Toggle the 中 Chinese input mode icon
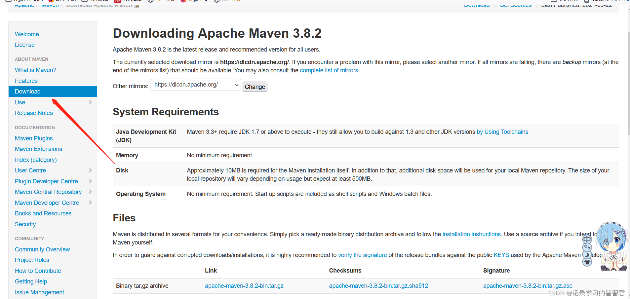This screenshot has height=299, width=630. [x=587, y=240]
